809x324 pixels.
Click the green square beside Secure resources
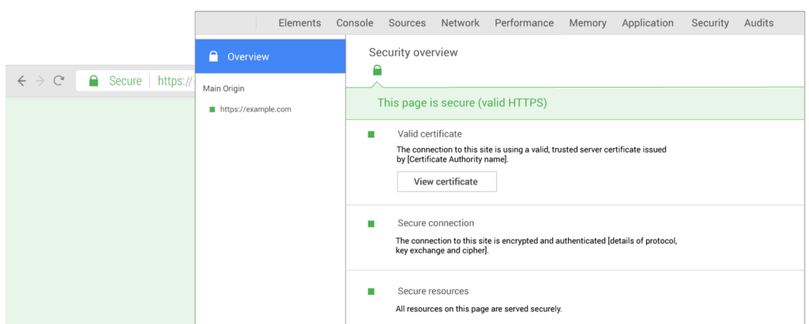pos(371,292)
